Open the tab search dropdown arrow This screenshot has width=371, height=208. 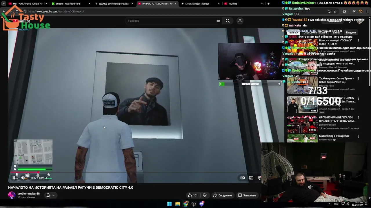tap(3, 4)
